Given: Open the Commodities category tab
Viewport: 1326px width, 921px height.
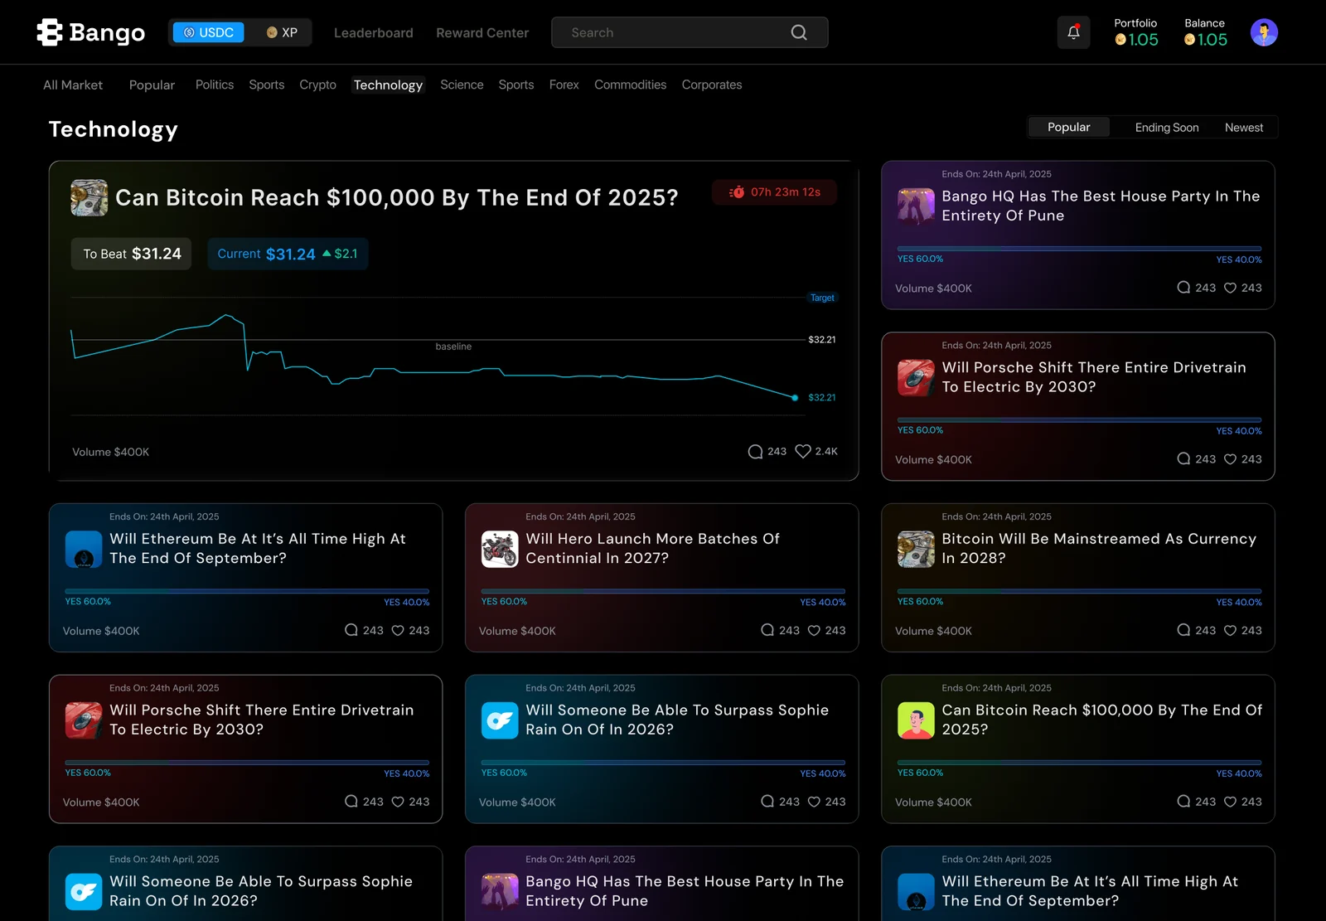Looking at the screenshot, I should coord(630,85).
